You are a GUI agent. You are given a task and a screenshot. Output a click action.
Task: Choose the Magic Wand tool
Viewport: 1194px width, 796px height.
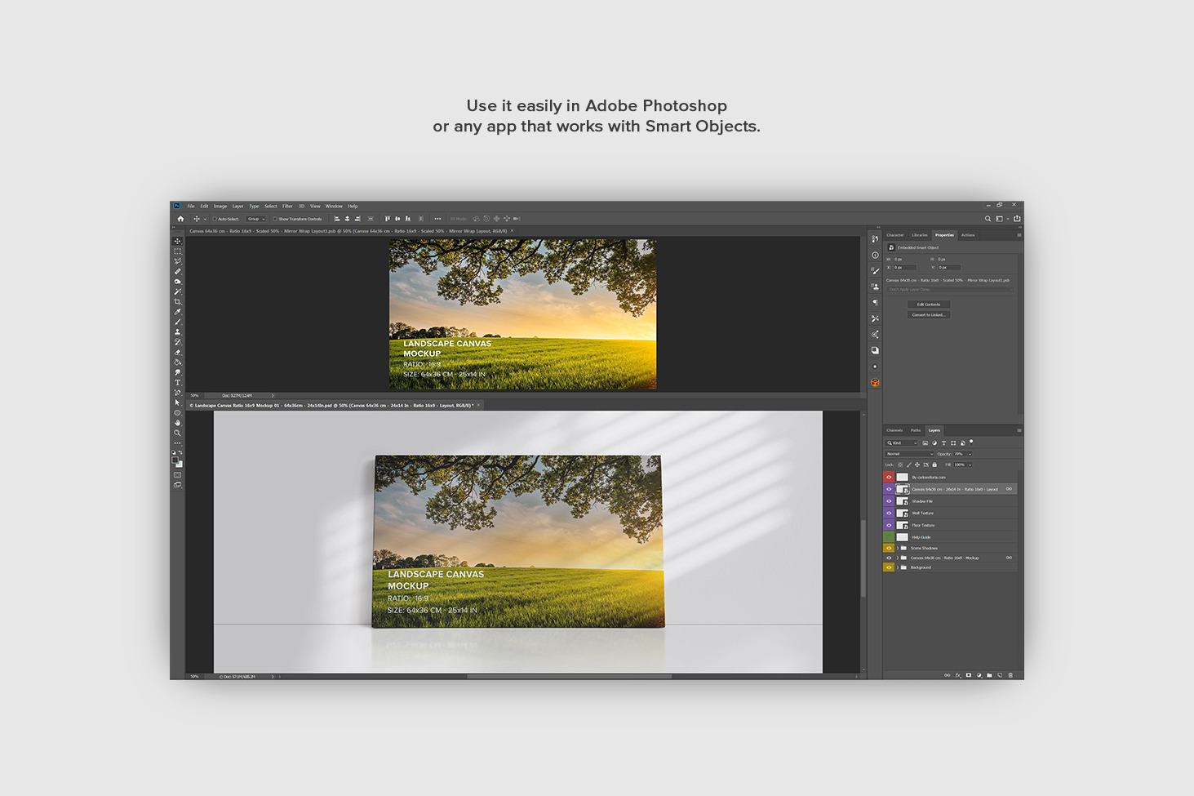pyautogui.click(x=177, y=291)
